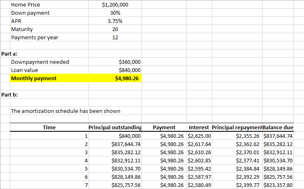Click the Loan value label cell

pyautogui.click(x=25, y=70)
